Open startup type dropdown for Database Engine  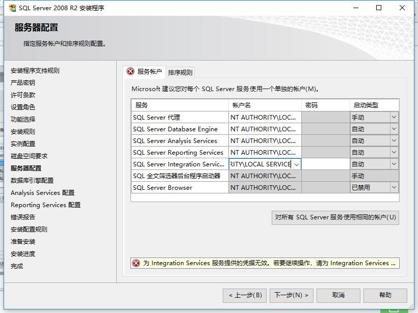tap(394, 129)
